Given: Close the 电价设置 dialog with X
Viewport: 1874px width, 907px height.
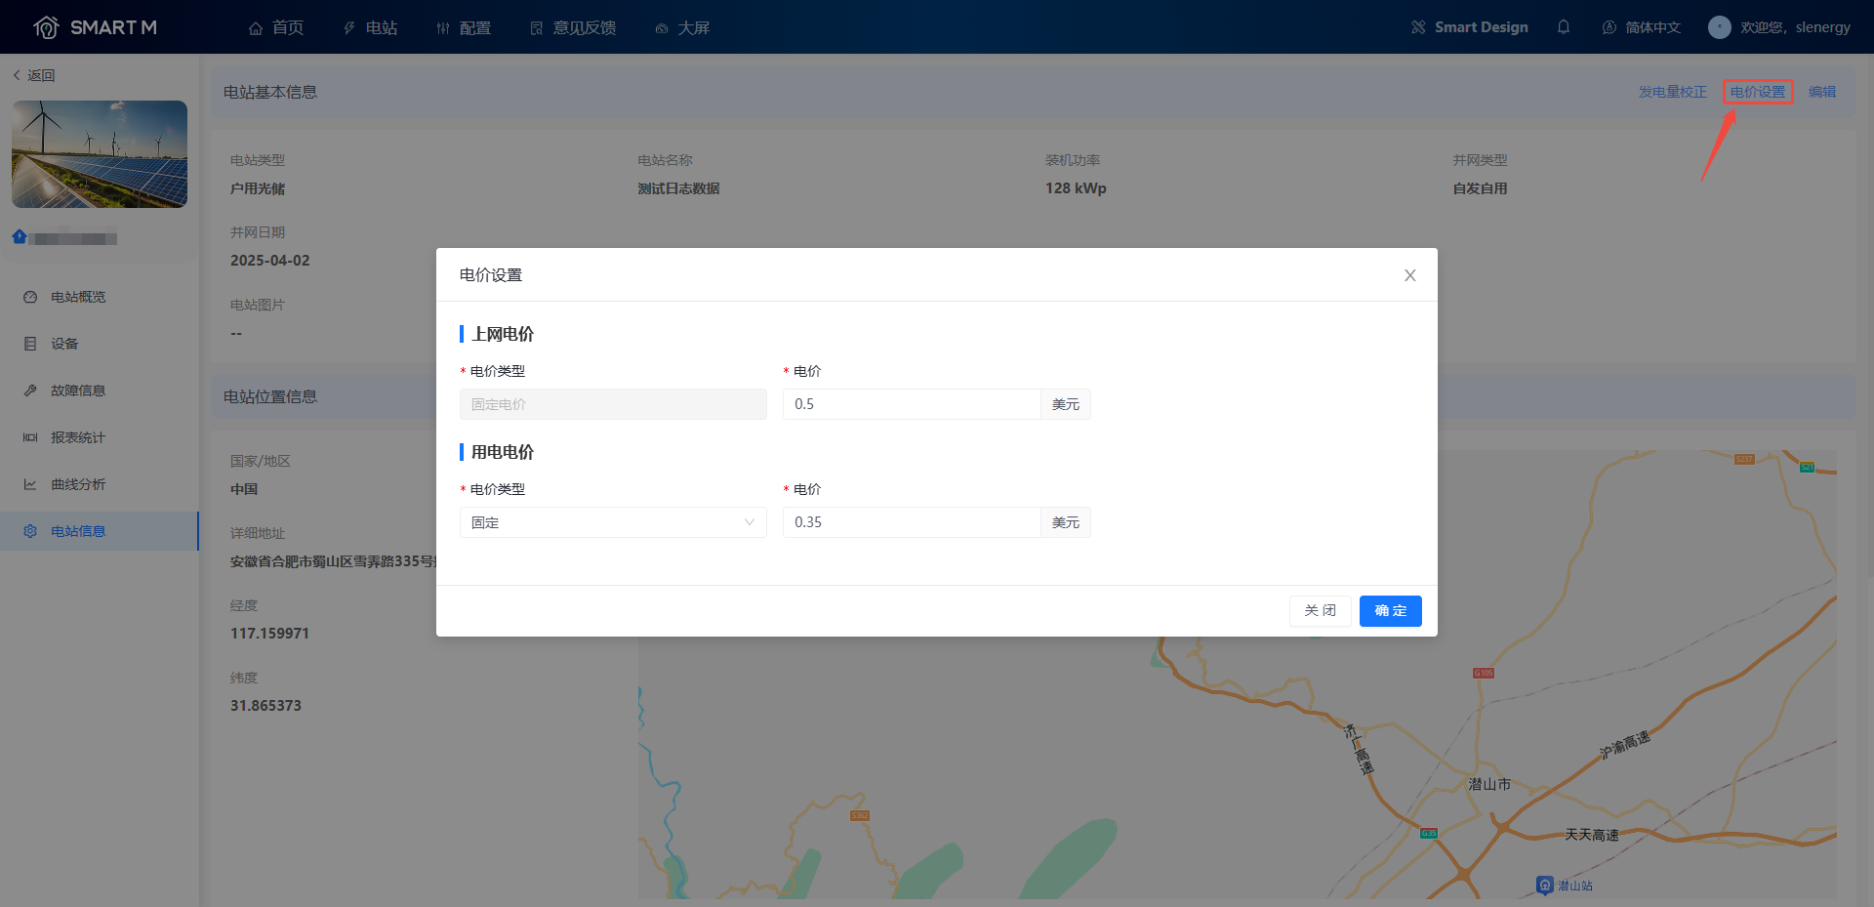Looking at the screenshot, I should pos(1409,275).
